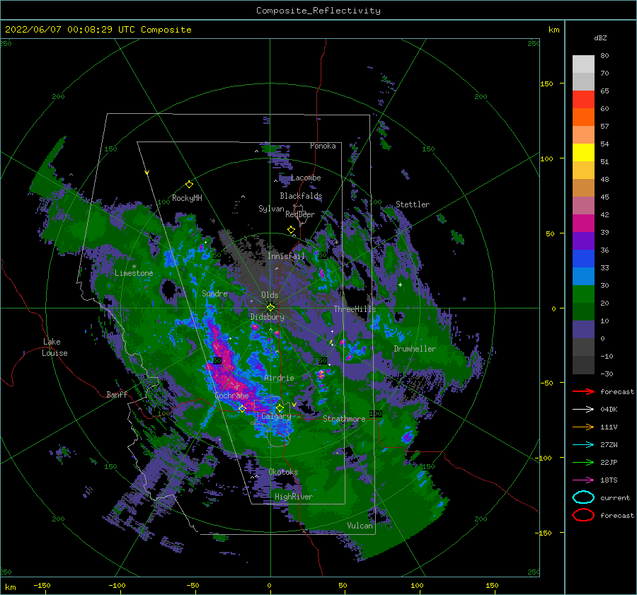Image resolution: width=637 pixels, height=595 pixels.
Task: Click the HighRiver label
Action: pos(294,497)
